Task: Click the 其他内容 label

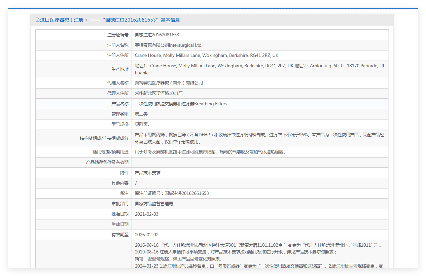Action: 120,183
